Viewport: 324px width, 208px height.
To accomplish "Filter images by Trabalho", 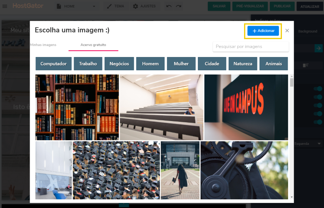I will click(x=88, y=64).
